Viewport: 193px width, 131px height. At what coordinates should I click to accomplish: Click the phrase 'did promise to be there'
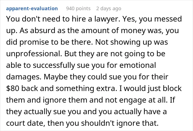click(x=49, y=42)
